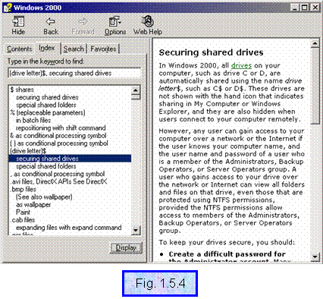Click the Display button

[127, 247]
